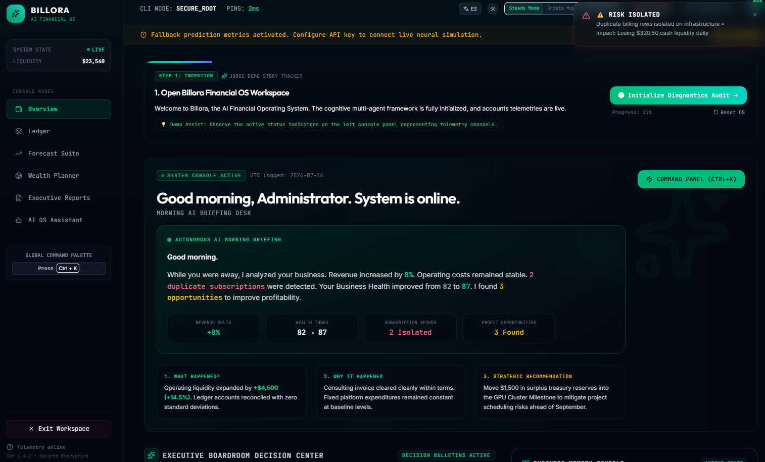Go to Forecast Suite
Viewport: 765px width, 462px height.
pos(59,153)
